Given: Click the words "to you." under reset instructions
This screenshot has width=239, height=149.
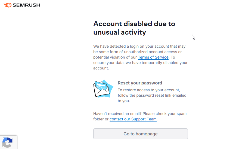Looking at the screenshot, I should tap(124, 101).
